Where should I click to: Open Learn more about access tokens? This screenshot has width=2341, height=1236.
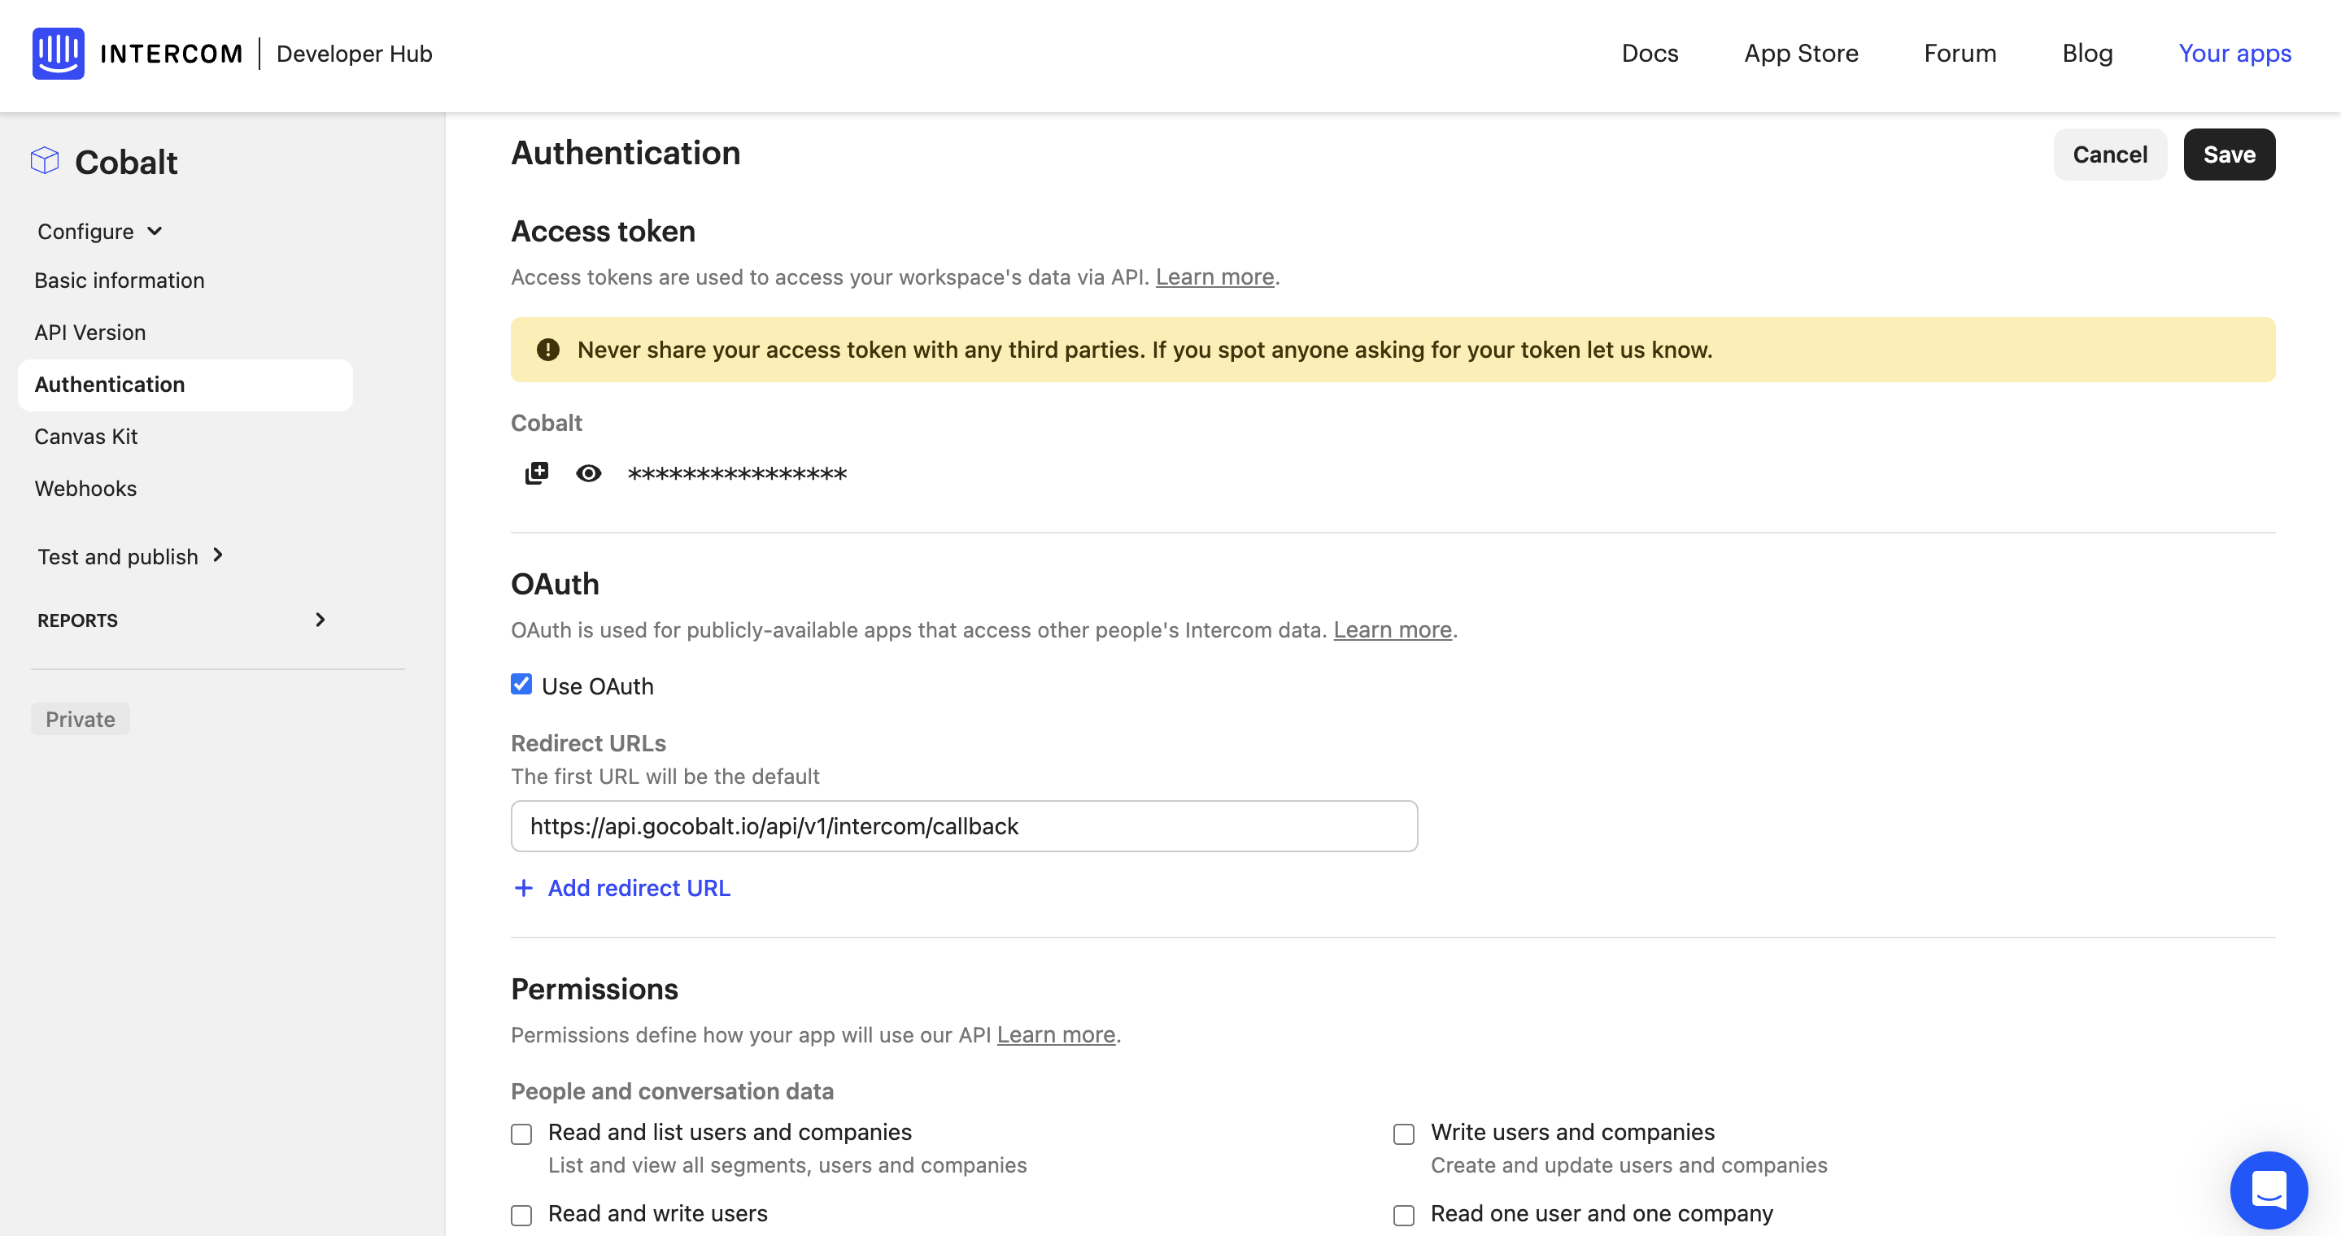click(1214, 276)
